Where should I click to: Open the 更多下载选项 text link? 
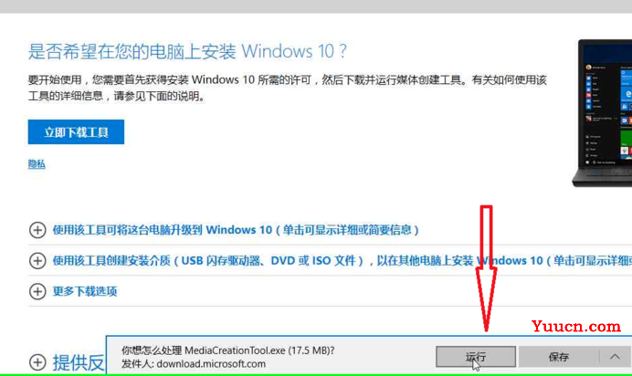click(x=85, y=291)
